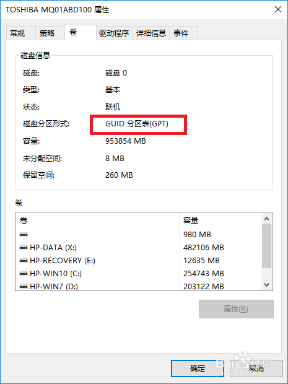Switch to the 驱动程序 tab
288x384 pixels.
click(114, 33)
